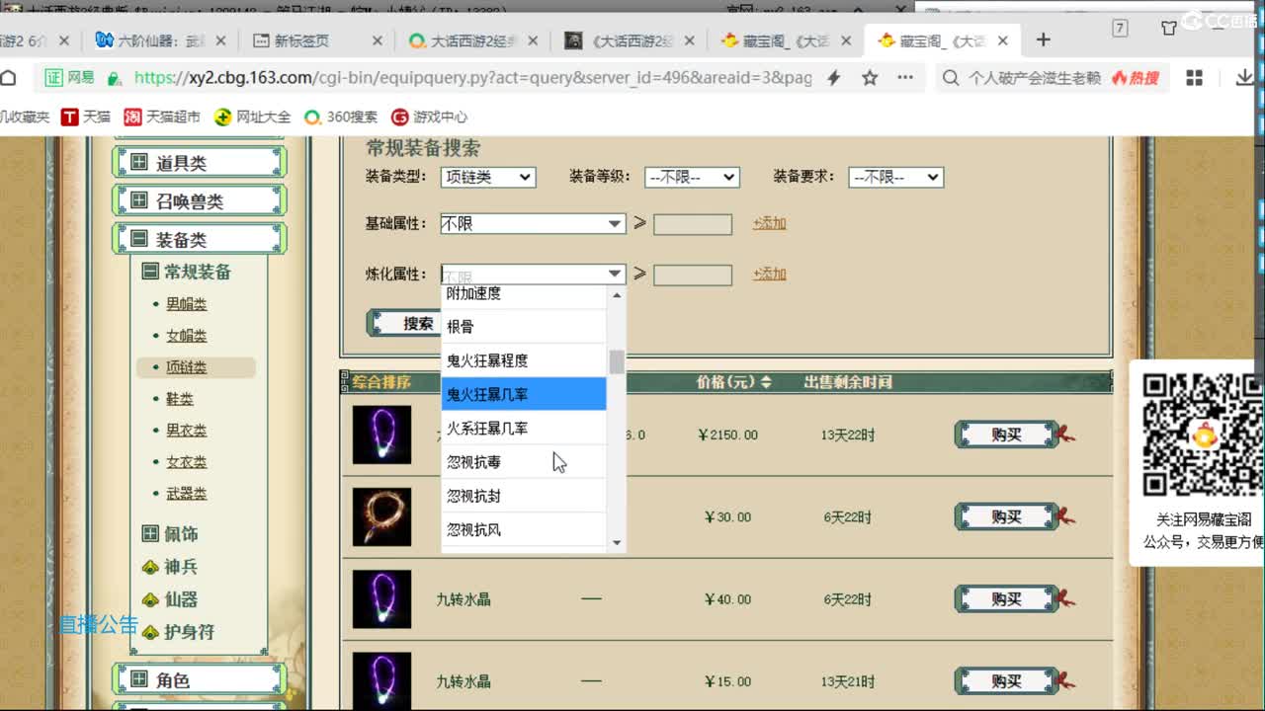Select 鞋类 in the sidebar
1265x711 pixels.
click(x=180, y=399)
